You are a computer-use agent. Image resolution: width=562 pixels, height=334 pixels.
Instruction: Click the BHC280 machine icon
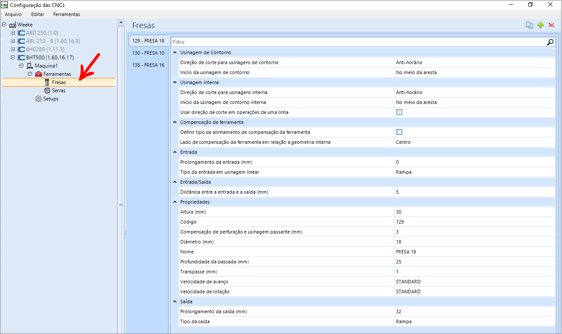21,49
